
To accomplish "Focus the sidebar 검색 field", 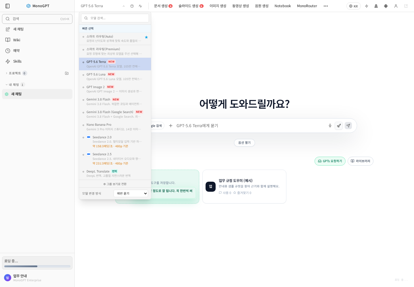I will point(37,19).
